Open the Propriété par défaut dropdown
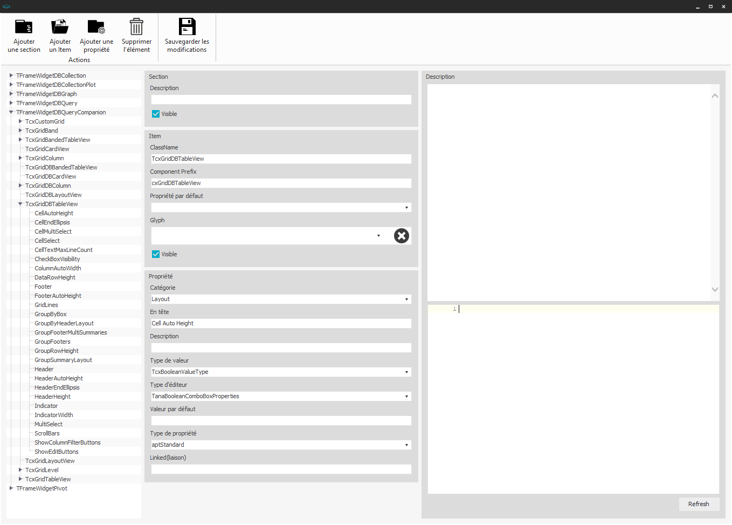Viewport: 732px width, 525px height. 406,208
